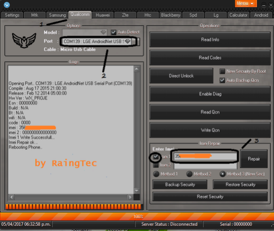This screenshot has height=231, width=274.
Task: Click the Backup Security button
Action: (x=180, y=184)
